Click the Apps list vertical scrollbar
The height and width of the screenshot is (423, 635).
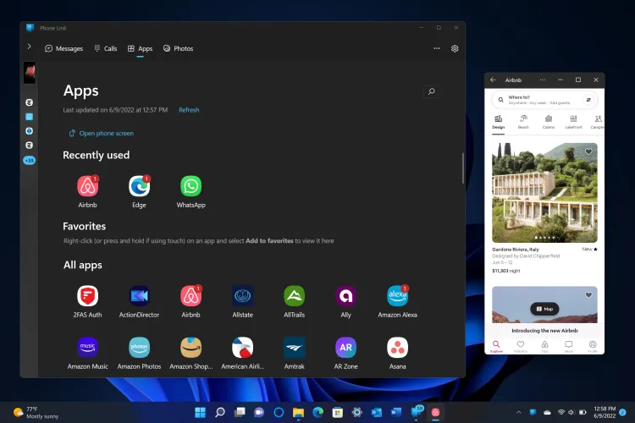click(462, 169)
